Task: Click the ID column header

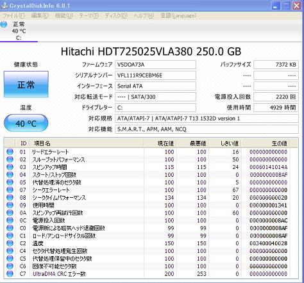Action: pos(22,143)
